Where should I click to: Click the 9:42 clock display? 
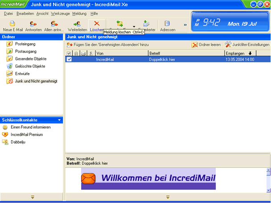[x=212, y=23]
